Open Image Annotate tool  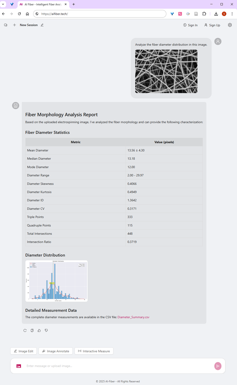pos(56,351)
